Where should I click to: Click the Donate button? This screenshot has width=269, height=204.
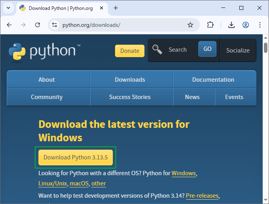tap(130, 51)
